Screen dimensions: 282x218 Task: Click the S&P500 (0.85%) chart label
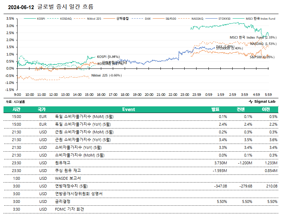coord(262,57)
